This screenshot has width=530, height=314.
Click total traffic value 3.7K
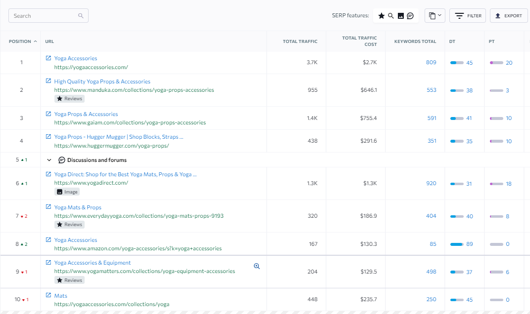312,62
